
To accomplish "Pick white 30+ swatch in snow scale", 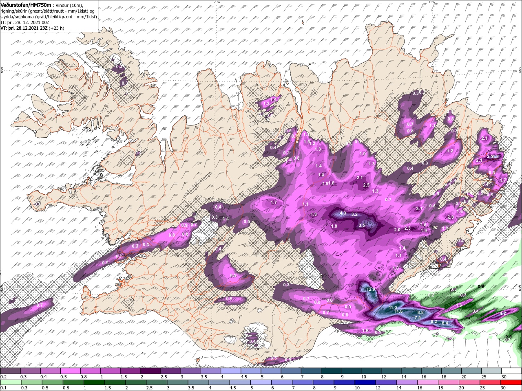I will coord(511,371).
